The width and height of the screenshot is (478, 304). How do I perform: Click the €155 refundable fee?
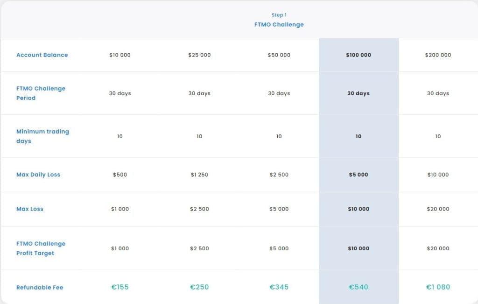(120, 287)
